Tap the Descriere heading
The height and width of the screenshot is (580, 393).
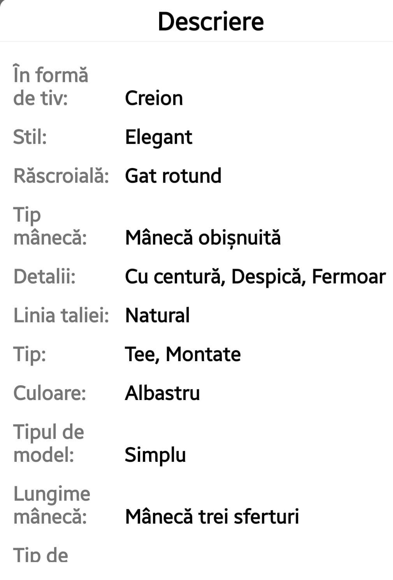pos(211,21)
